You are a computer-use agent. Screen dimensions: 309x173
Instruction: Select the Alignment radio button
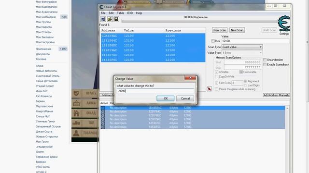tap(245, 81)
